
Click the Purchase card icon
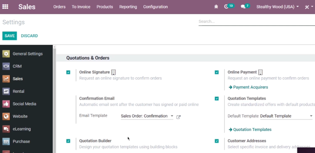6,142
